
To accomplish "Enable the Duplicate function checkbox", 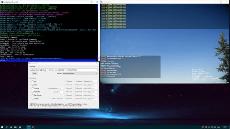I will [x=33, y=92].
